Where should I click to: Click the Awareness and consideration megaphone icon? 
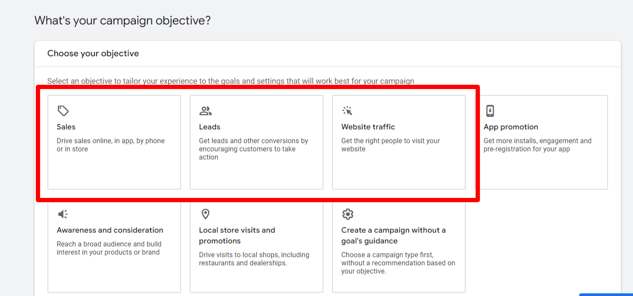pyautogui.click(x=63, y=214)
